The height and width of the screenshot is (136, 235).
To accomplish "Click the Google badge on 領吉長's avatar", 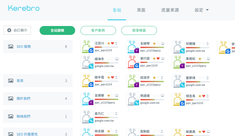I will [182, 103].
